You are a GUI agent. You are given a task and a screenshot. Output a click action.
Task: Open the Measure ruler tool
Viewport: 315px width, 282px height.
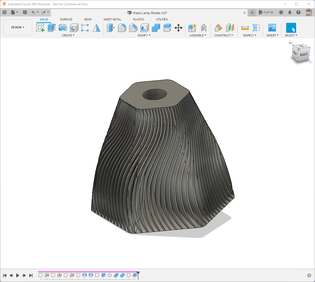click(x=245, y=28)
